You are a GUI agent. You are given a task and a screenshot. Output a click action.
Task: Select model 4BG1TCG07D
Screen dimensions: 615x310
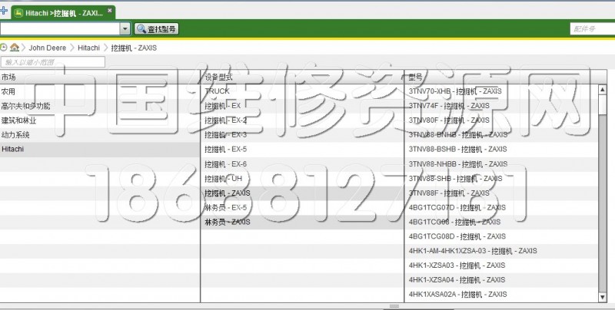(501, 207)
